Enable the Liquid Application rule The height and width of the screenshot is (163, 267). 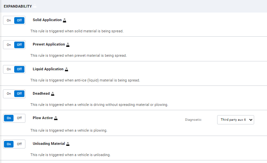tap(9, 69)
